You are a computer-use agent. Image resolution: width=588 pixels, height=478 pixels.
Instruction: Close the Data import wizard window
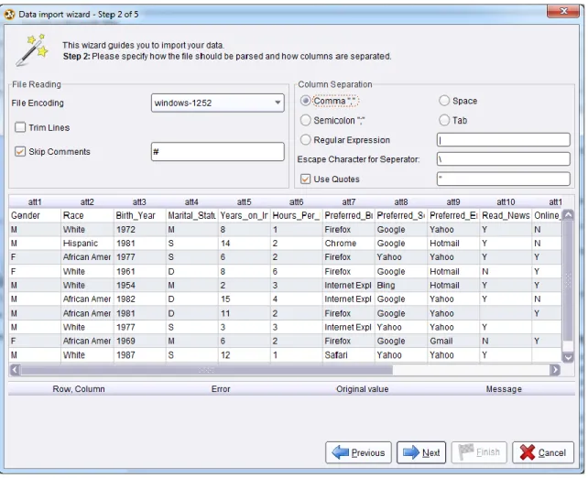pyautogui.click(x=562, y=11)
